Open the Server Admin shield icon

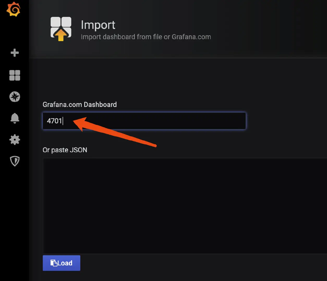pyautogui.click(x=15, y=161)
